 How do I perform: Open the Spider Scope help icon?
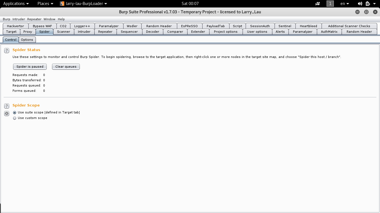(x=7, y=106)
